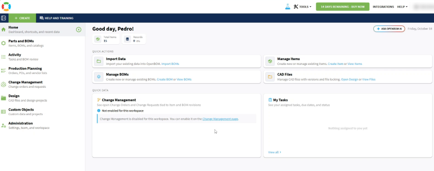The width and height of the screenshot is (434, 171).
Task: Click the OpenBOM logo icon
Action: (x=6, y=6)
